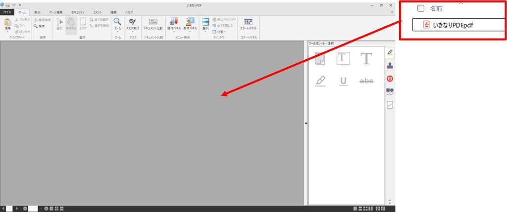507x212 pixels.
Task: Click the undo icon in quick access toolbar
Action: [x=13, y=5]
